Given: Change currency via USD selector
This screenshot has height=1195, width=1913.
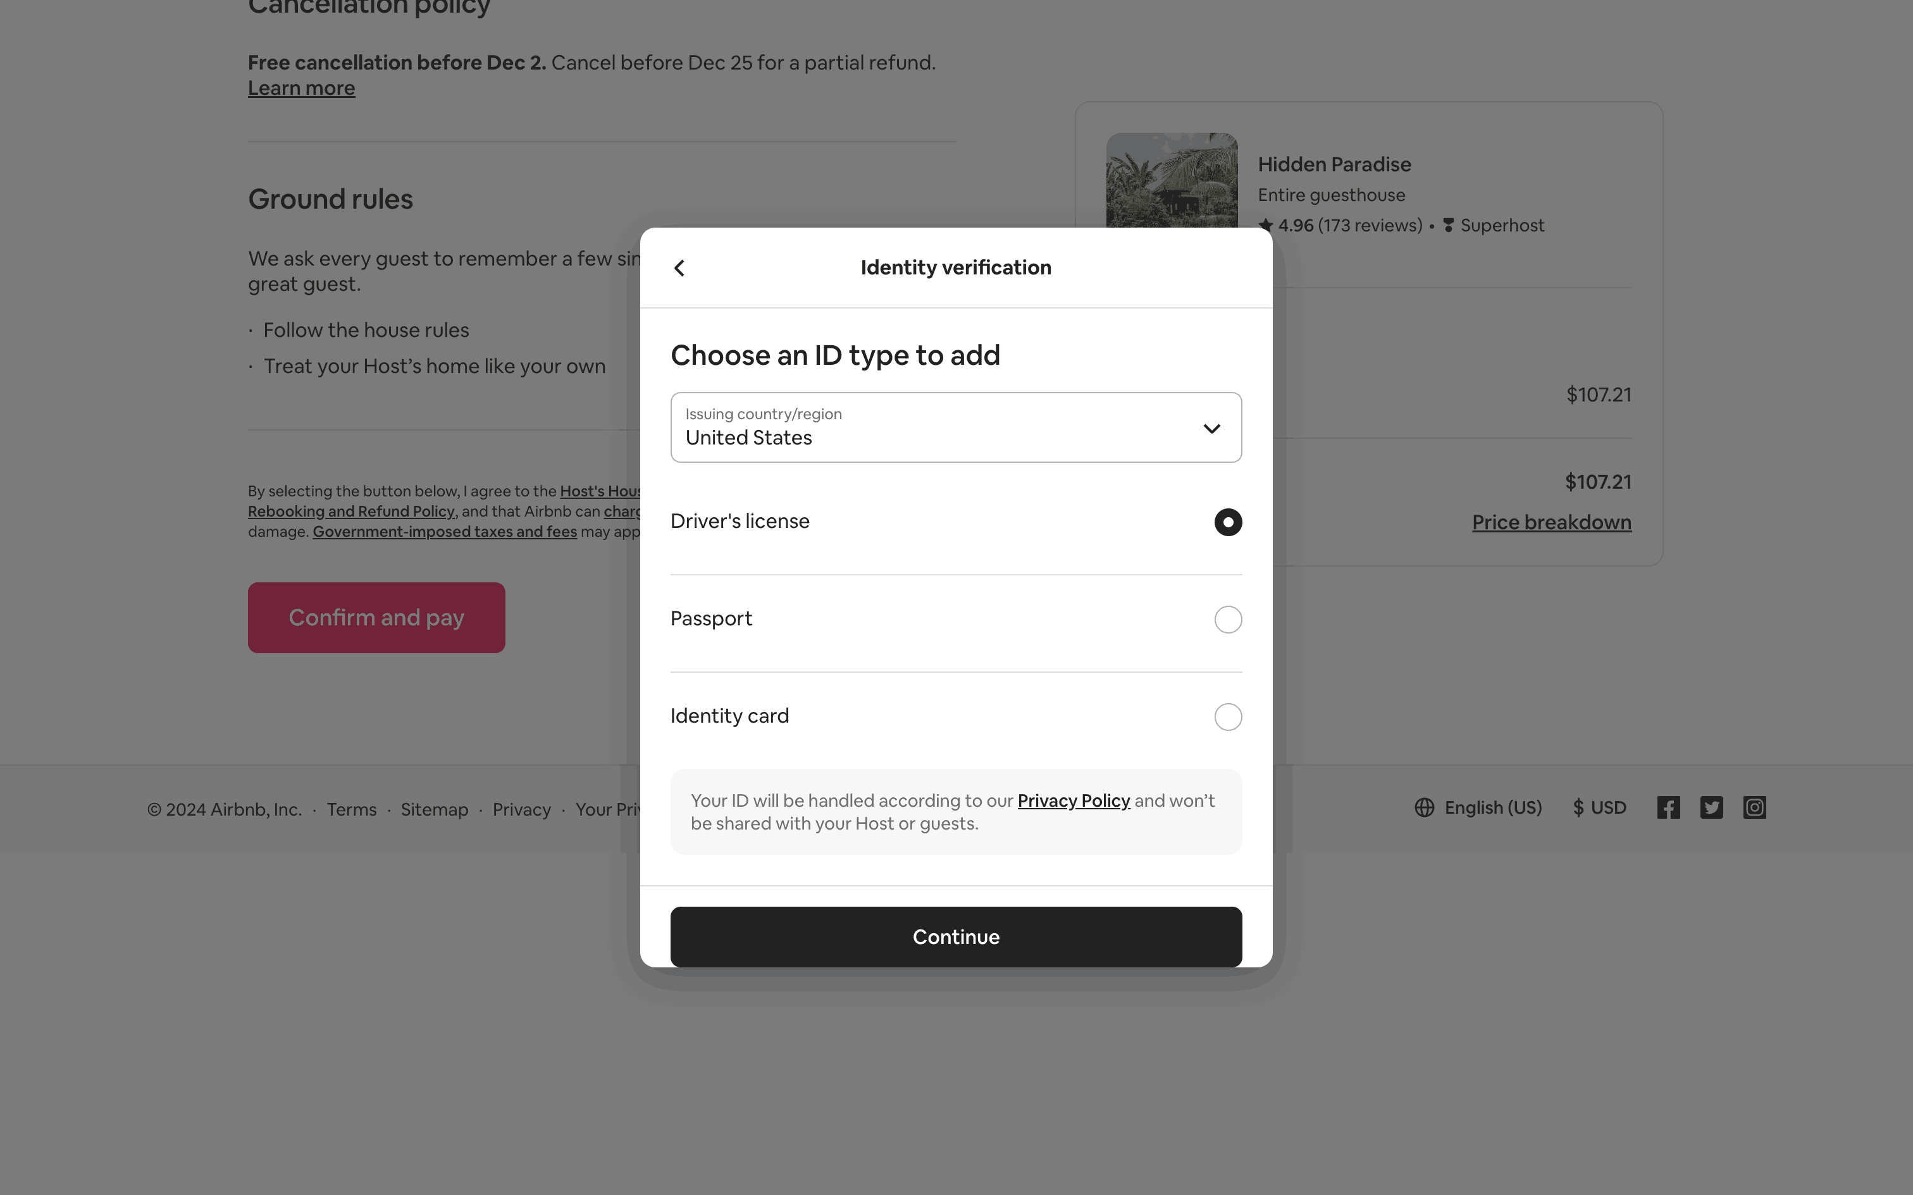Looking at the screenshot, I should pyautogui.click(x=1599, y=808).
